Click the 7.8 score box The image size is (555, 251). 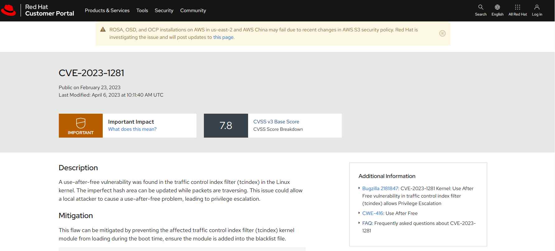tap(226, 125)
